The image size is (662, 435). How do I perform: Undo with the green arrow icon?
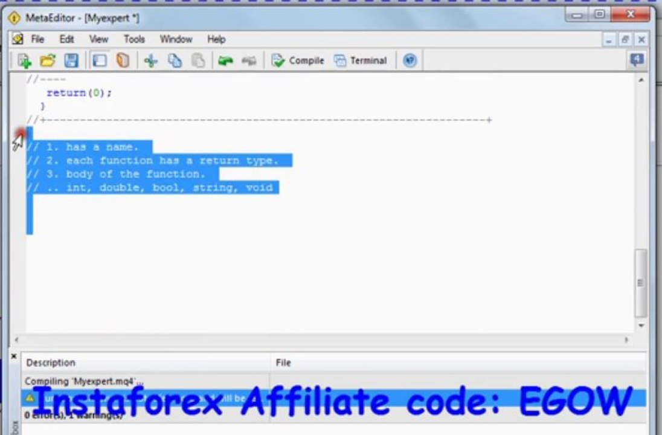coord(225,61)
